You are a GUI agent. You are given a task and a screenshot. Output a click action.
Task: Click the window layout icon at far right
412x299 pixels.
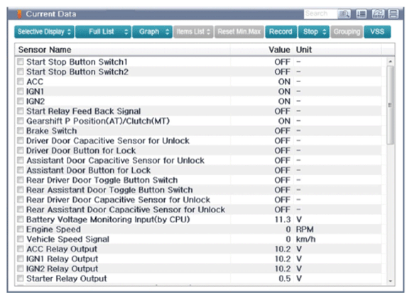click(x=394, y=14)
